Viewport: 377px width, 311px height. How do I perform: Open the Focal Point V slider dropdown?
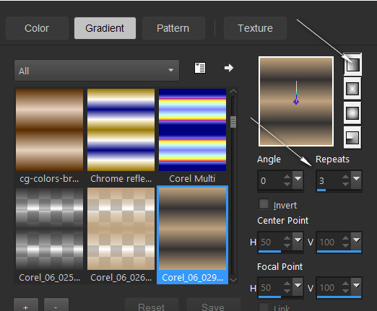(356, 286)
